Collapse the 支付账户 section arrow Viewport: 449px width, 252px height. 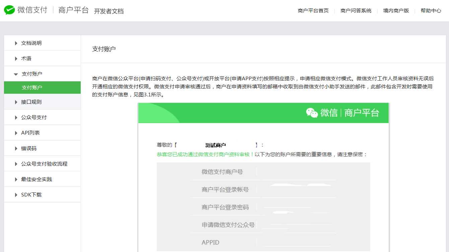point(16,74)
